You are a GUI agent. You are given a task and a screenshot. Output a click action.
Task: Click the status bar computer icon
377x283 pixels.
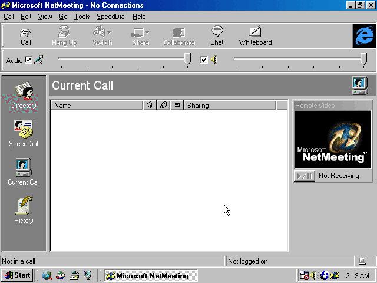click(x=362, y=261)
